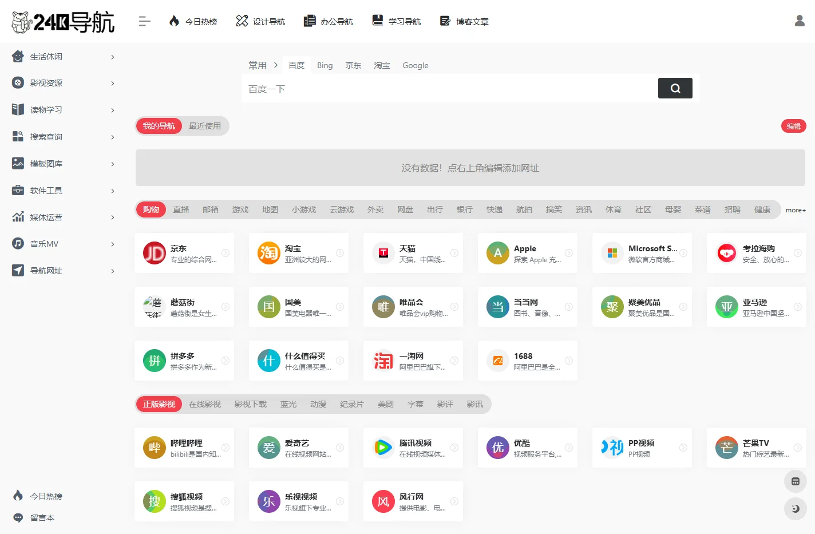
Task: Open the 乐视视频 site card
Action: point(299,501)
